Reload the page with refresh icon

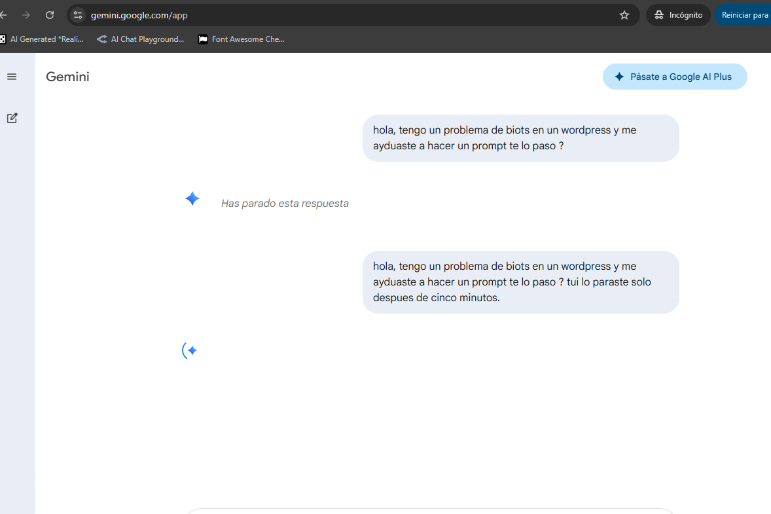[50, 15]
